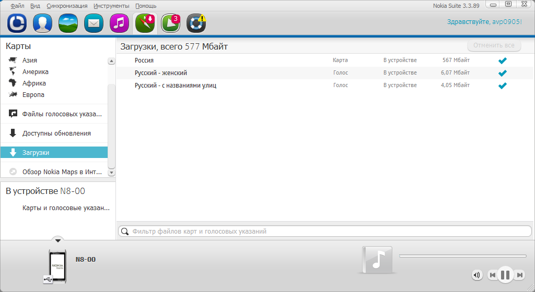Image resolution: width=535 pixels, height=292 pixels.
Task: Open software updates icon with badge 3
Action: (x=170, y=23)
